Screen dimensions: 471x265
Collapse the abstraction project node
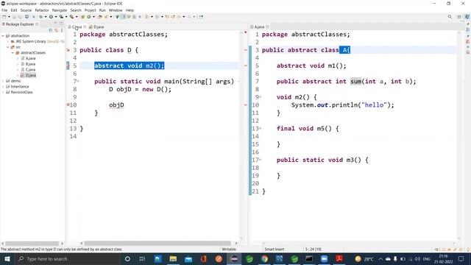click(x=3, y=36)
